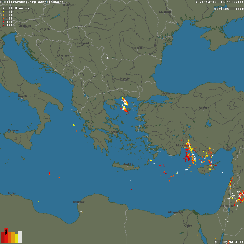Click the Plovdiv city label

[x=125, y=79]
